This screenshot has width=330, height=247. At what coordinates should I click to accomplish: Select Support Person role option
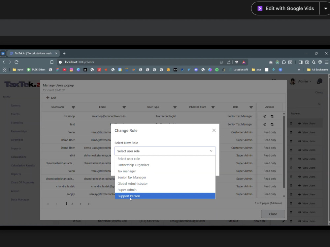coord(165,196)
